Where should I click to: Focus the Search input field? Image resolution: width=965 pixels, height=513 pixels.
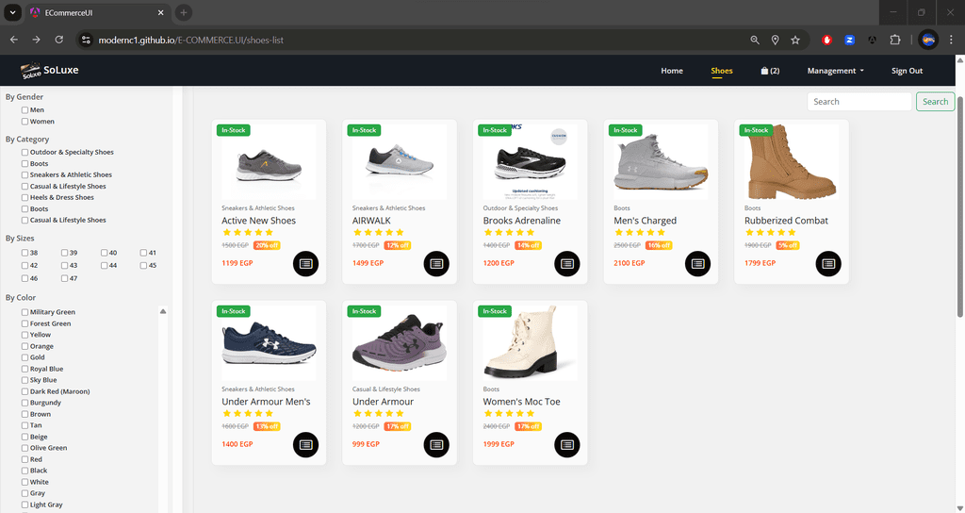tap(859, 102)
